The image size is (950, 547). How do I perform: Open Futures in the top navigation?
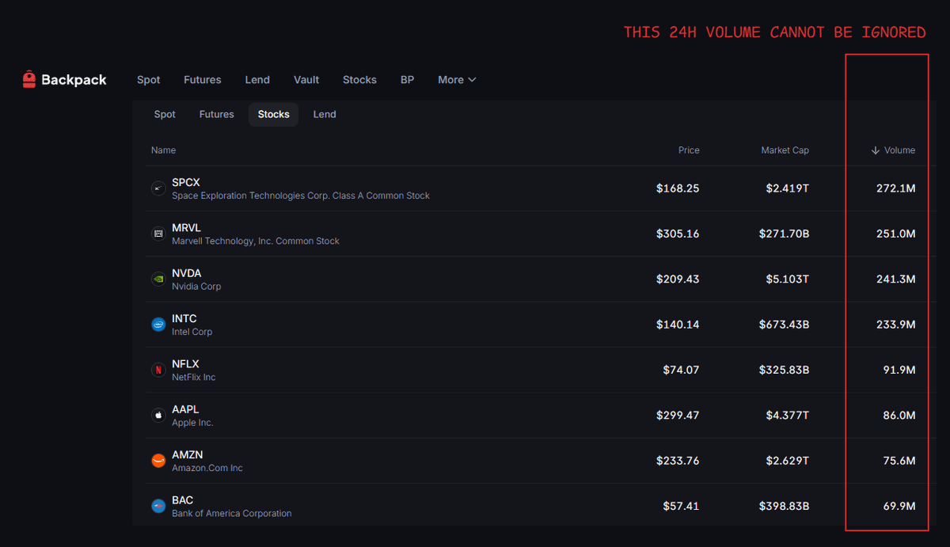click(203, 80)
